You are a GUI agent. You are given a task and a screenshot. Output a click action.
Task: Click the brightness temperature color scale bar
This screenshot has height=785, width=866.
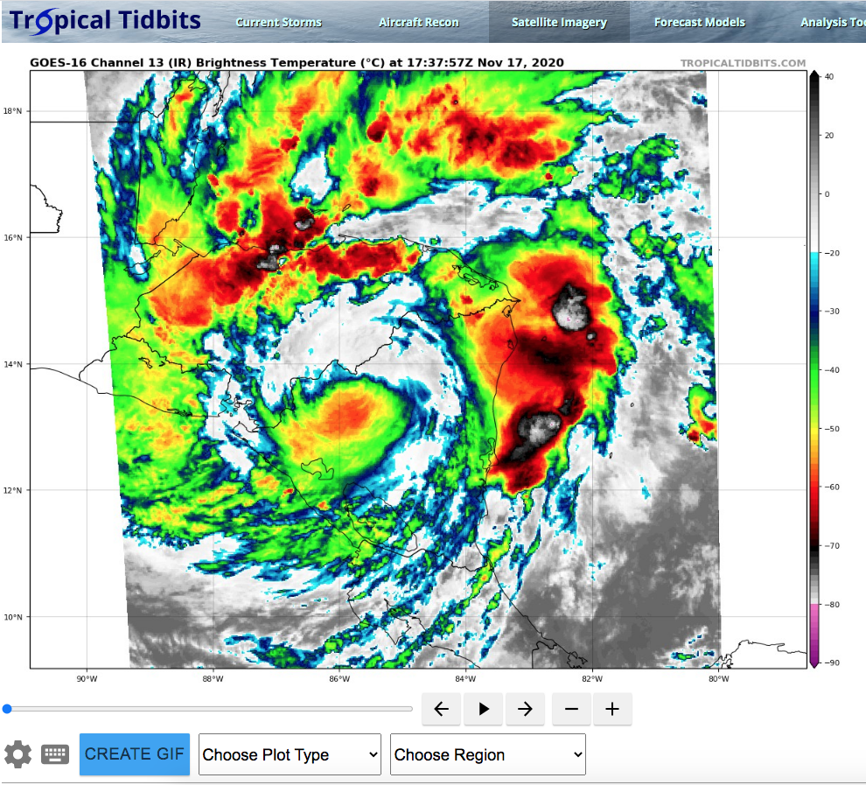(814, 369)
